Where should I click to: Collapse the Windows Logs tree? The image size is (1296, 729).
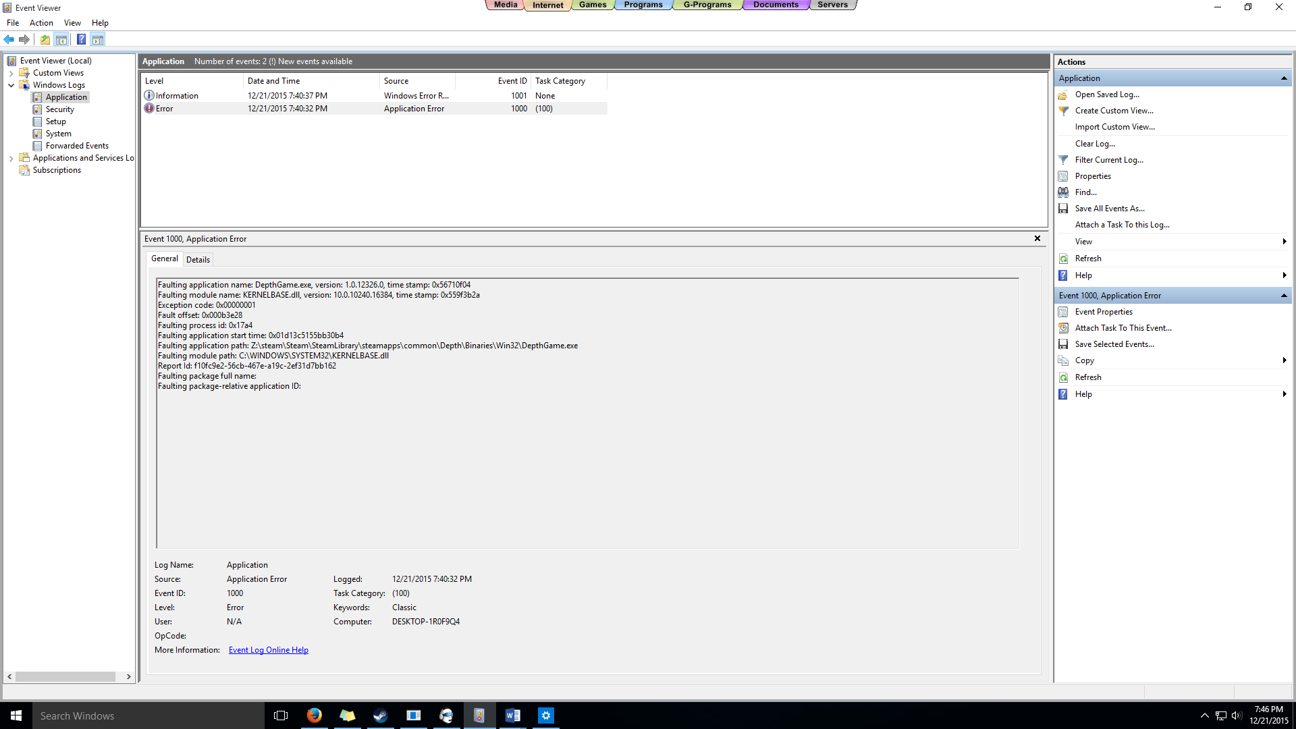[x=11, y=84]
